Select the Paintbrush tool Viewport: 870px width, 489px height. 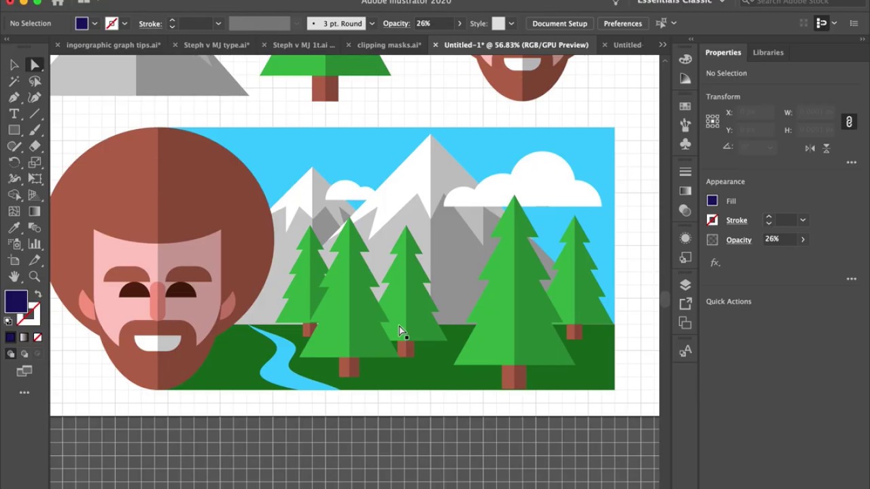click(35, 130)
